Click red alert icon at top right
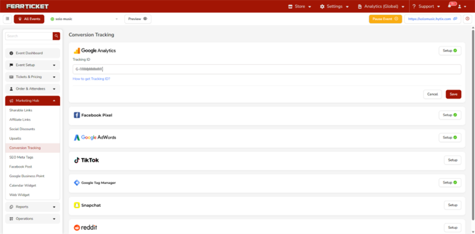The width and height of the screenshot is (475, 234). 467,19
